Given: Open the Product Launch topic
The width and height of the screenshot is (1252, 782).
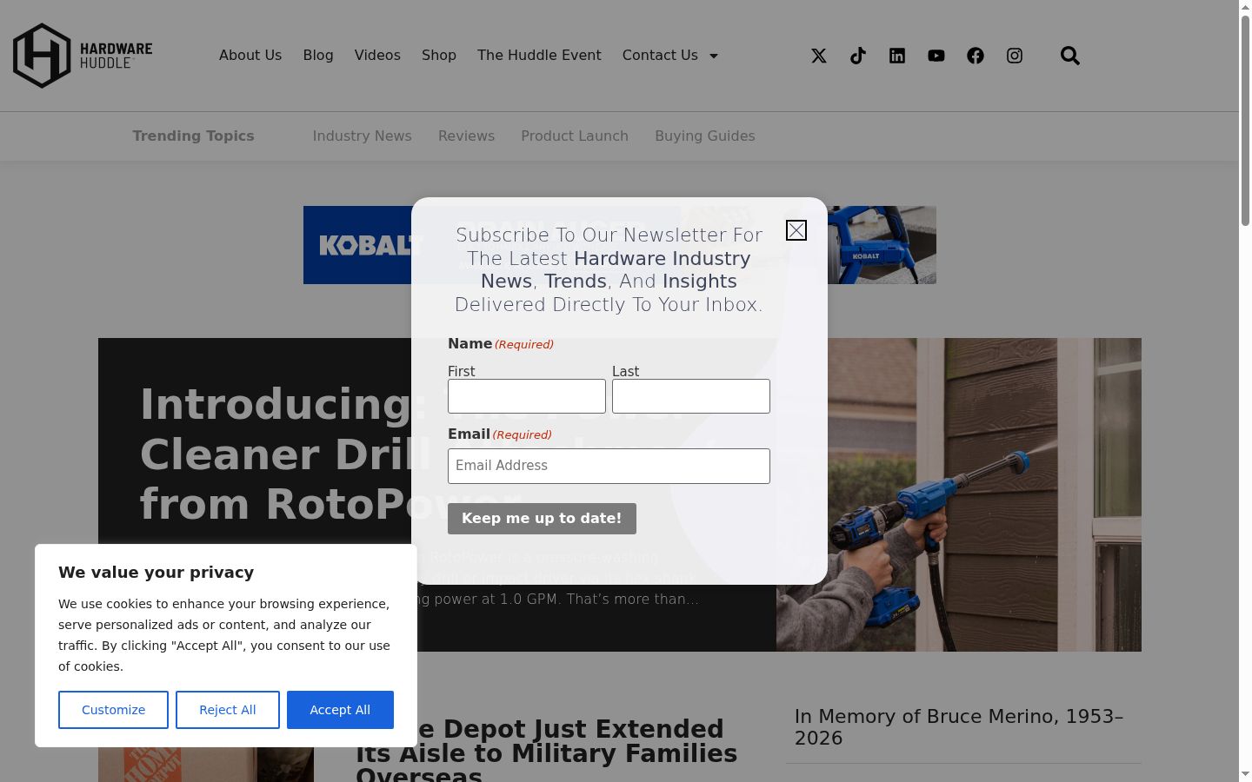Looking at the screenshot, I should pos(575,136).
